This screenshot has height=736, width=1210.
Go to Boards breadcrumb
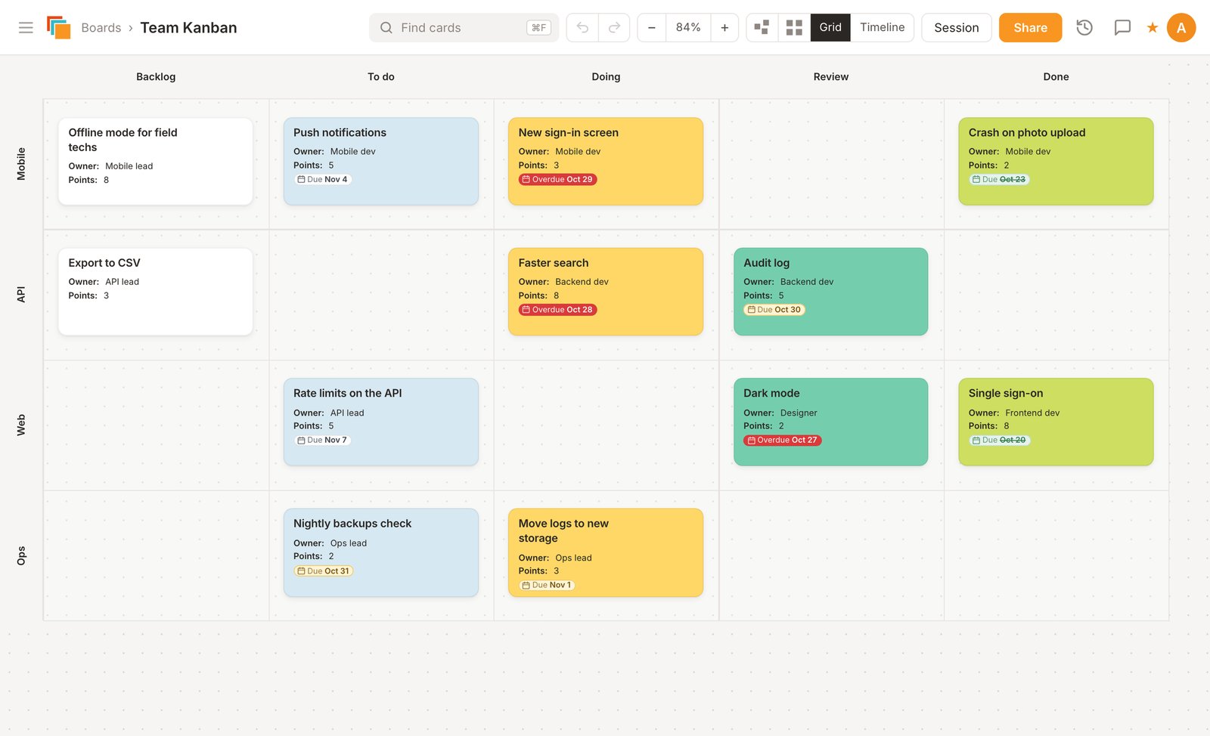click(x=101, y=28)
